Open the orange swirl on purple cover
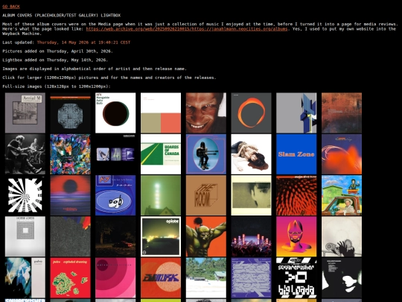This screenshot has height=302, width=402. [342, 154]
